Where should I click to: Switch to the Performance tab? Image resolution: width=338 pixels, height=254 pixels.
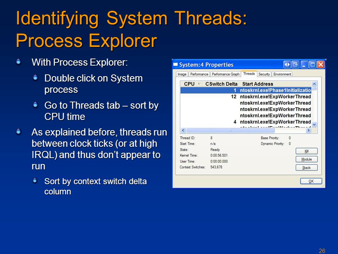coord(199,74)
